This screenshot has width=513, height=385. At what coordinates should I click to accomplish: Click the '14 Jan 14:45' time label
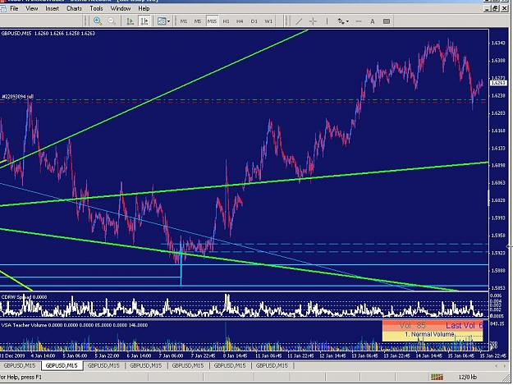tap(428, 355)
